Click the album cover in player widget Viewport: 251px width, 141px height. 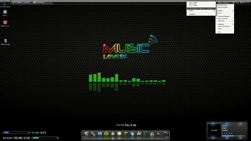coord(214,130)
